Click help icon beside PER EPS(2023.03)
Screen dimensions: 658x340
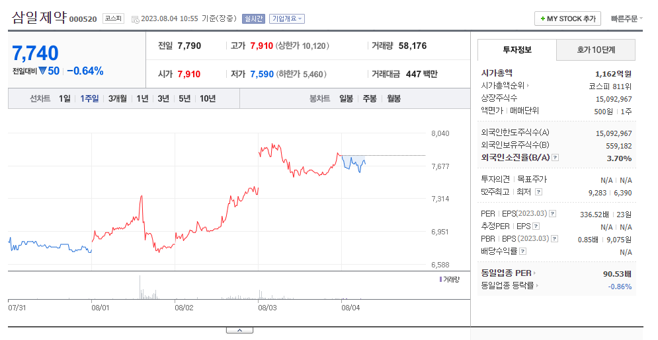pyautogui.click(x=553, y=213)
